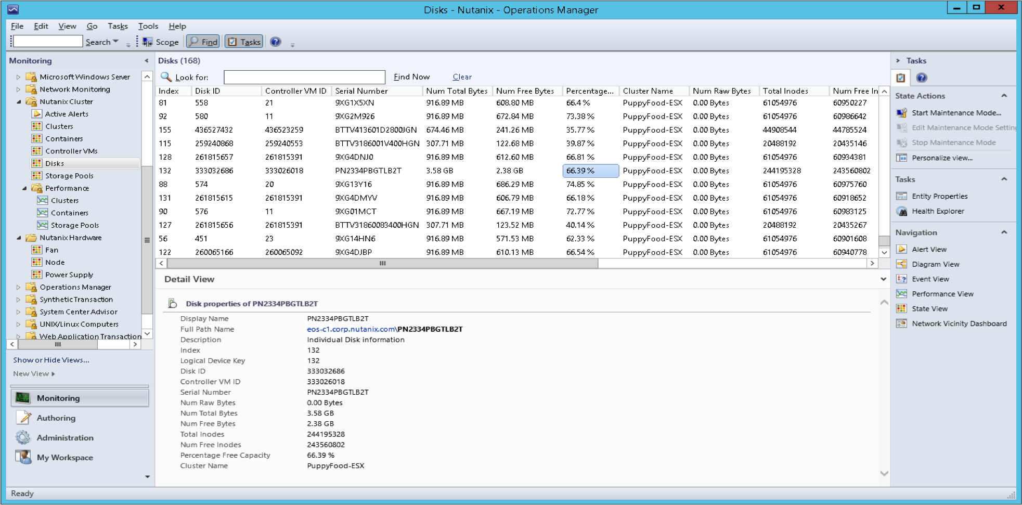This screenshot has width=1022, height=505.
Task: Open the Active Alerts view
Action: (67, 114)
